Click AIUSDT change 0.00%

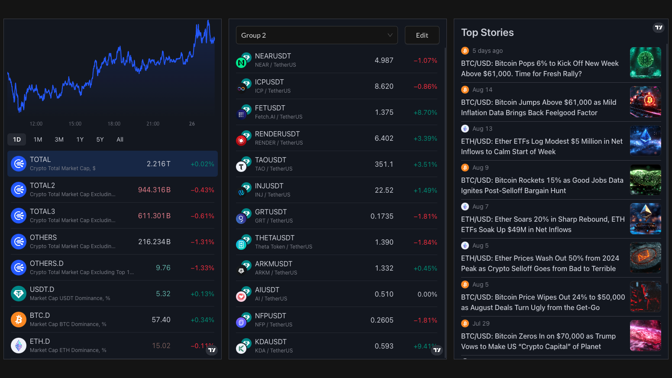[427, 294]
